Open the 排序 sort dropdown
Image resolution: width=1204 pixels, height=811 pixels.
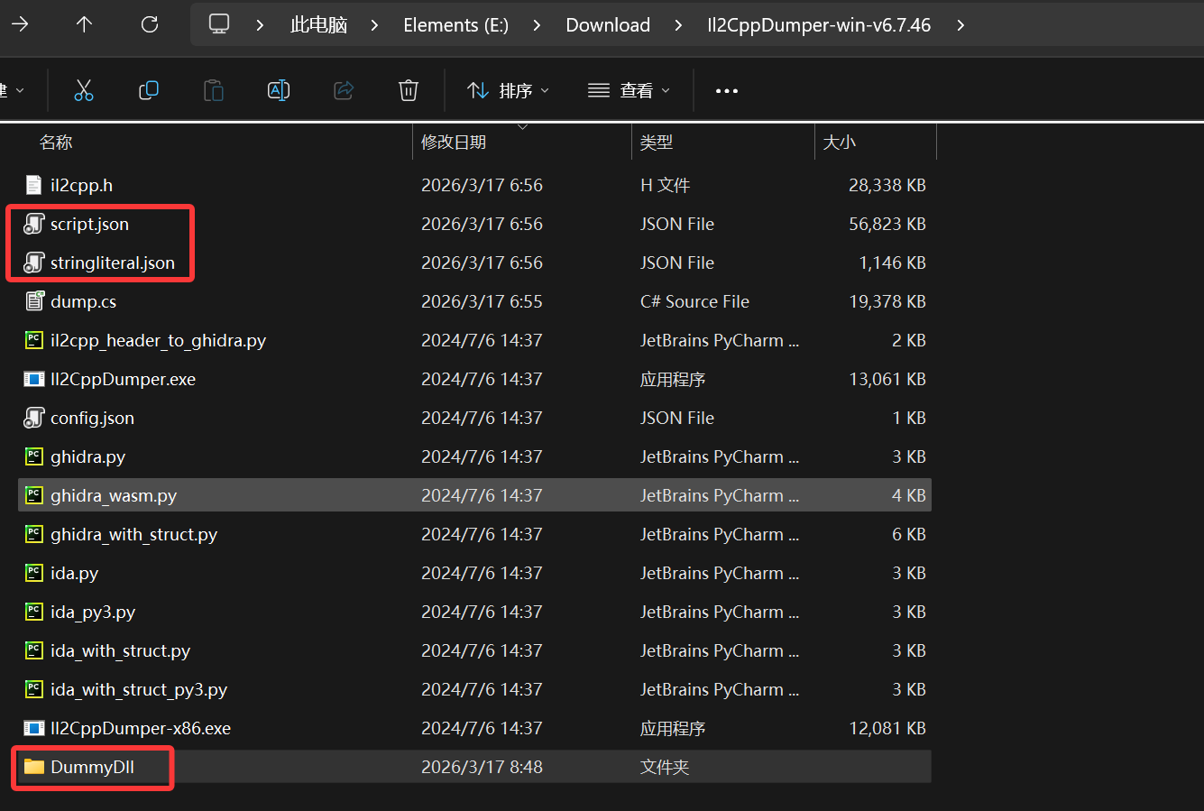click(x=508, y=90)
